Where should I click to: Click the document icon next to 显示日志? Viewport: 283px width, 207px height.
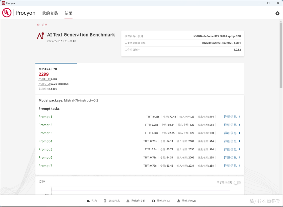[x=105, y=201]
